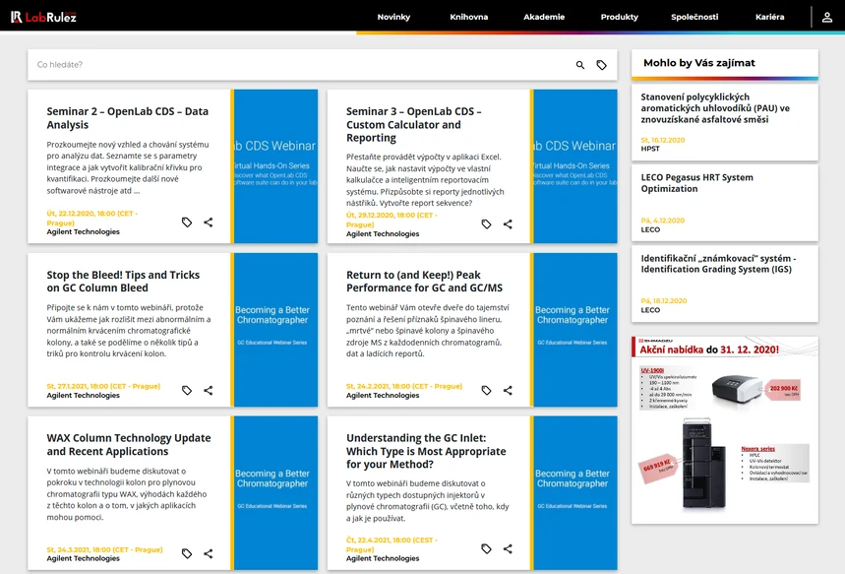The image size is (845, 574).
Task: Share the Understanding the GC Inlet card
Action: tap(508, 548)
